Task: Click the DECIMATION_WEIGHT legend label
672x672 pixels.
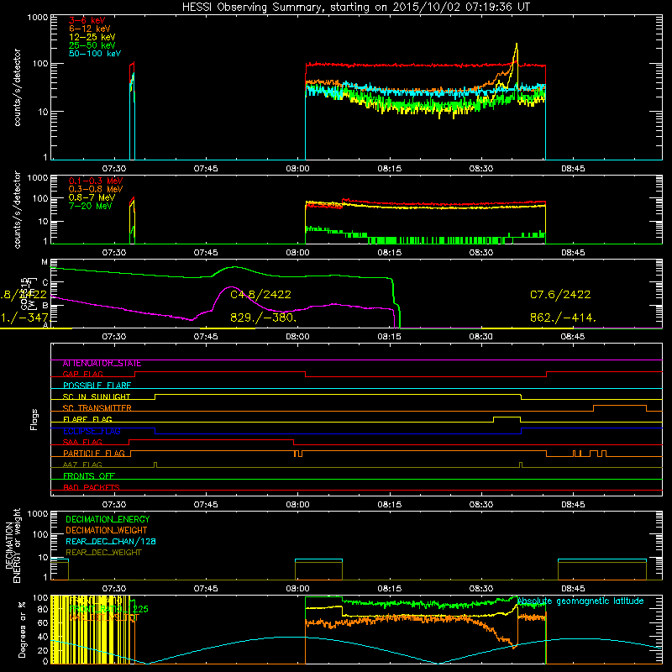Action: tap(107, 530)
